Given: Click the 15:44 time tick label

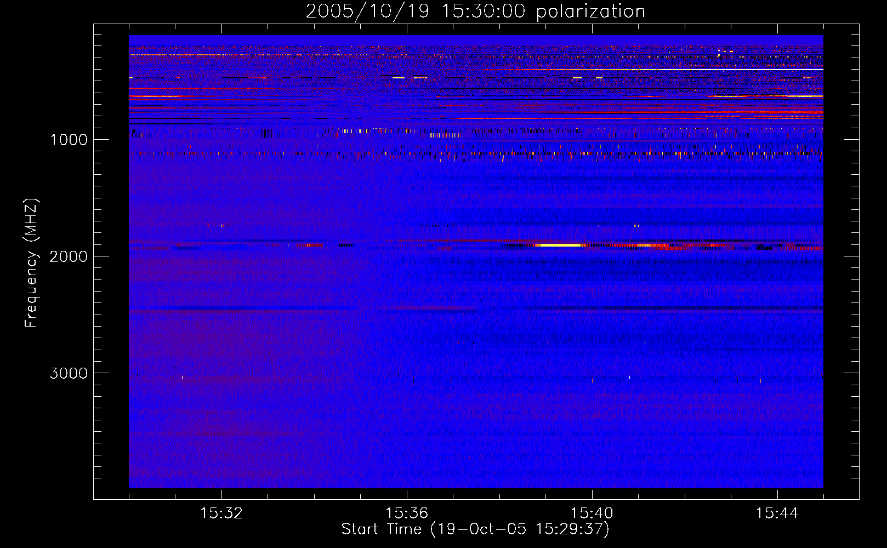Looking at the screenshot, I should 777,513.
